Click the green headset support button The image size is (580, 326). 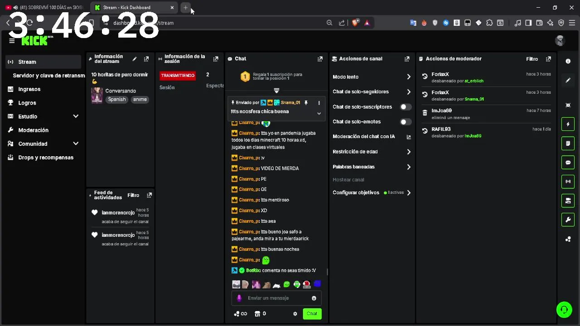pyautogui.click(x=564, y=310)
